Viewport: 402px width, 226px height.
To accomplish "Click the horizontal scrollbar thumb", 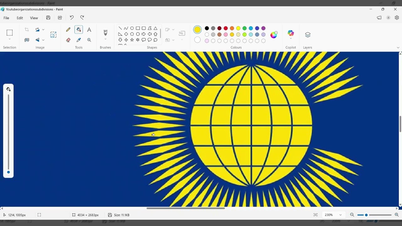I will tap(186, 208).
